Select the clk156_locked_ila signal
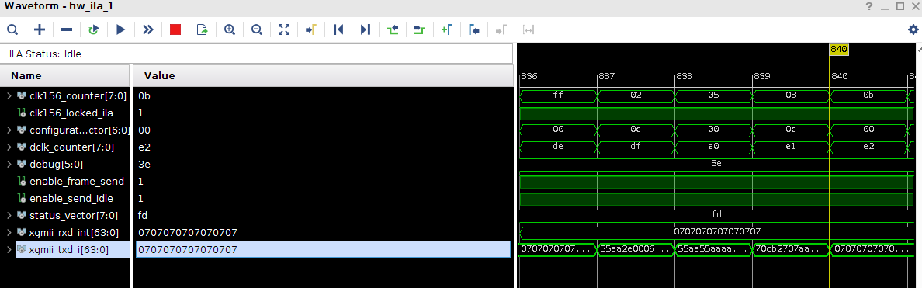The width and height of the screenshot is (922, 288). [x=71, y=113]
